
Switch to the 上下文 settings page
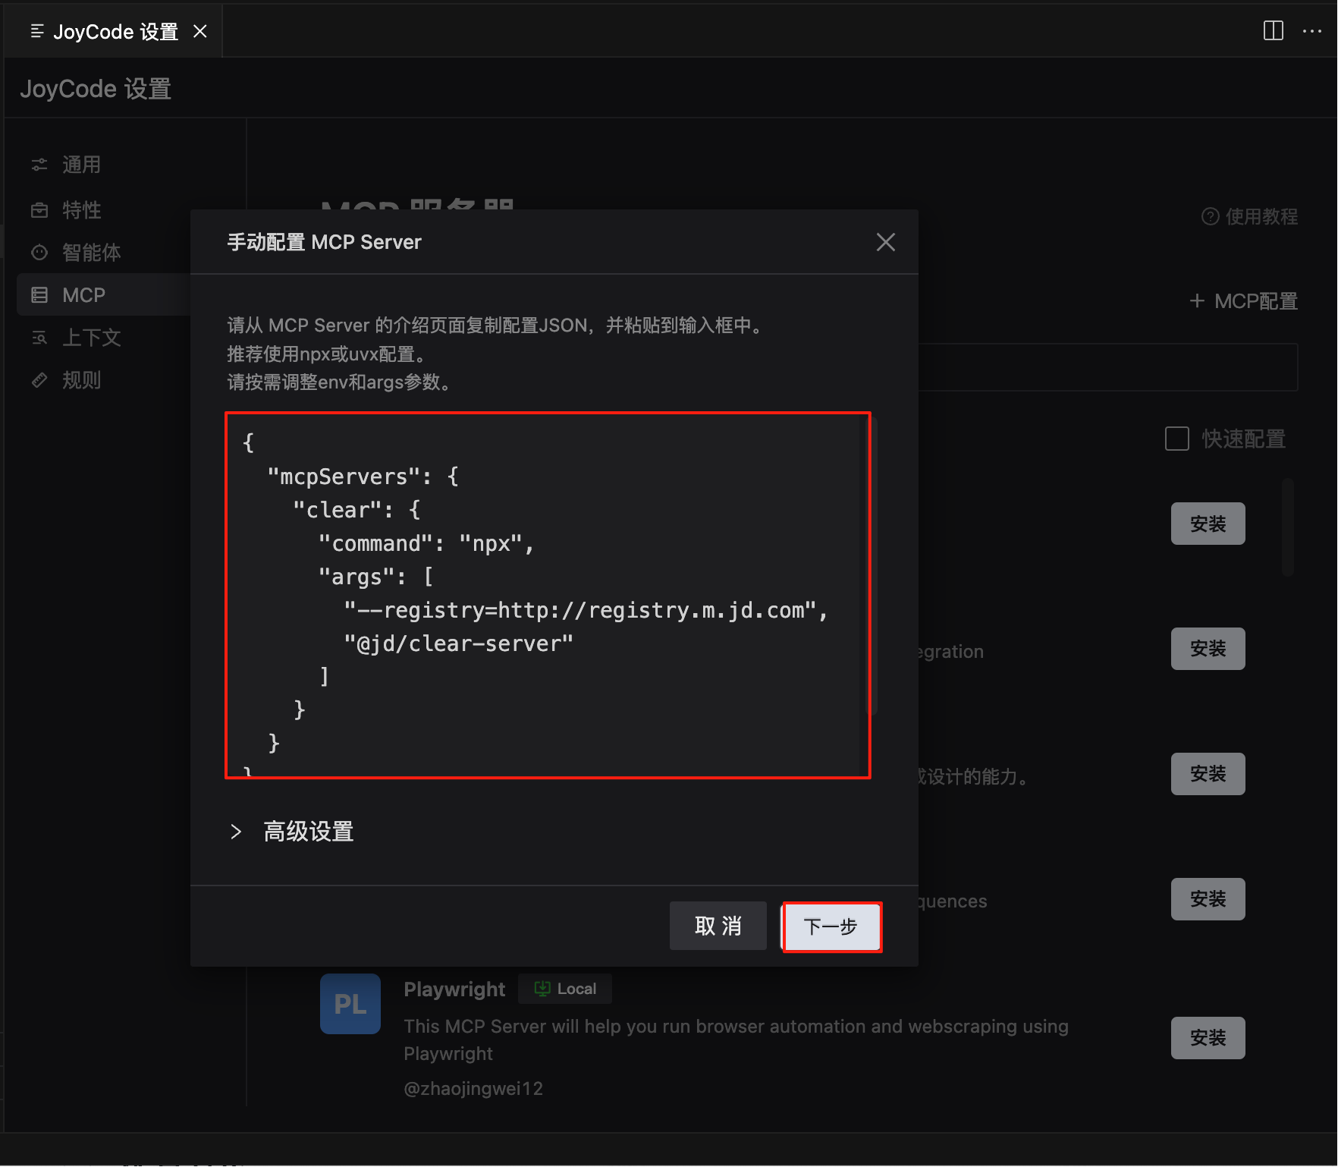(x=91, y=338)
